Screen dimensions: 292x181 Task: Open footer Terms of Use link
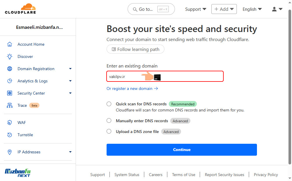(184, 175)
